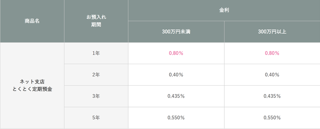
Task: Click 0.435% rate under 300万円以上
Action: point(272,96)
